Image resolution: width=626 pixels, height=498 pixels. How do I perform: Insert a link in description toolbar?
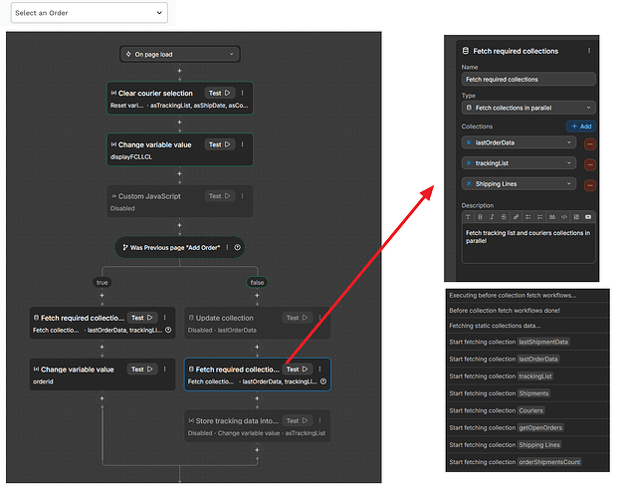[x=517, y=217]
